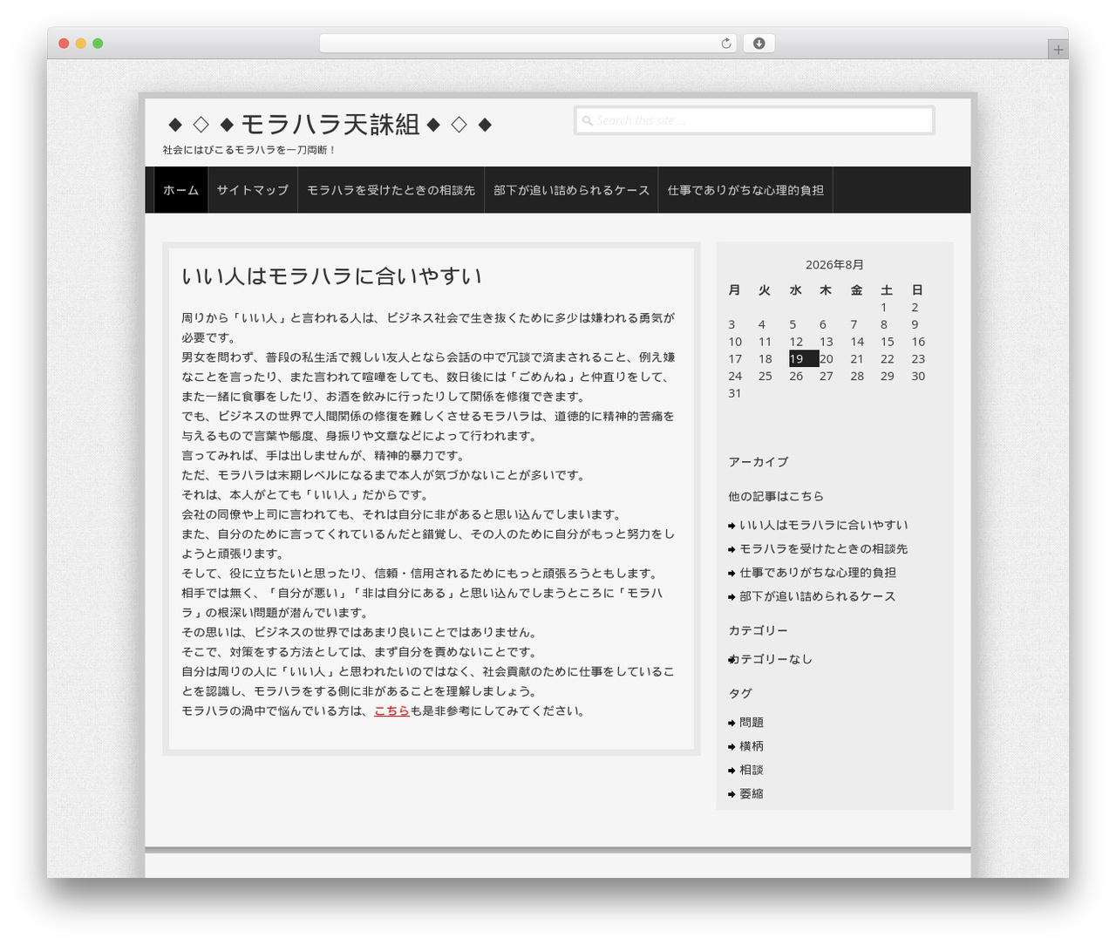1116x945 pixels.
Task: Go to 仕事でありがちな心理的負担 in the navigation bar
Action: pos(745,190)
